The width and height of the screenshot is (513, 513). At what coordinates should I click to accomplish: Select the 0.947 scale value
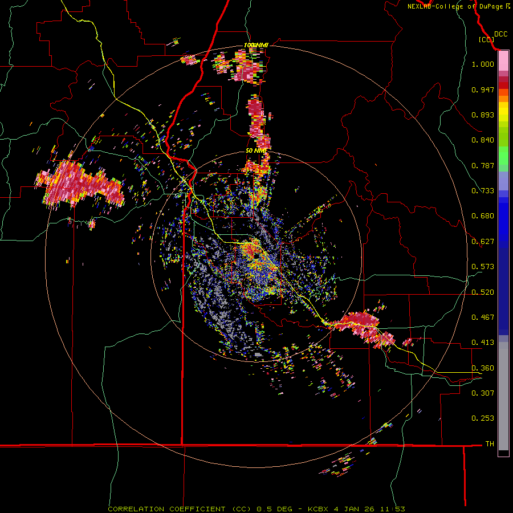(x=483, y=89)
